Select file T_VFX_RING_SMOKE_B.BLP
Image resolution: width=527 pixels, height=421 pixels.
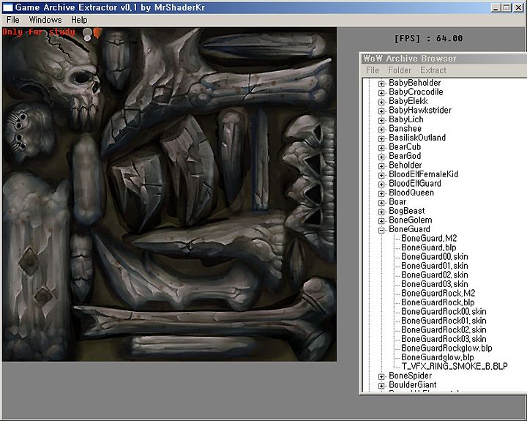pyautogui.click(x=455, y=367)
